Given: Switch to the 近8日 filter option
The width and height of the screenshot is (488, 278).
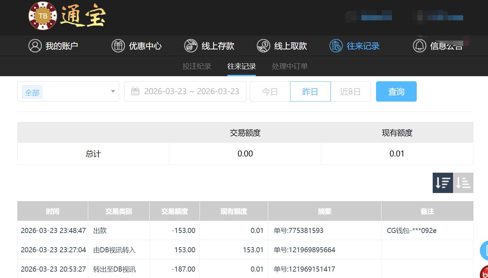Looking at the screenshot, I should 350,91.
